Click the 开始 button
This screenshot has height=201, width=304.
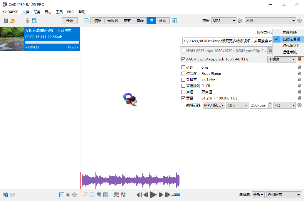(x=70, y=21)
